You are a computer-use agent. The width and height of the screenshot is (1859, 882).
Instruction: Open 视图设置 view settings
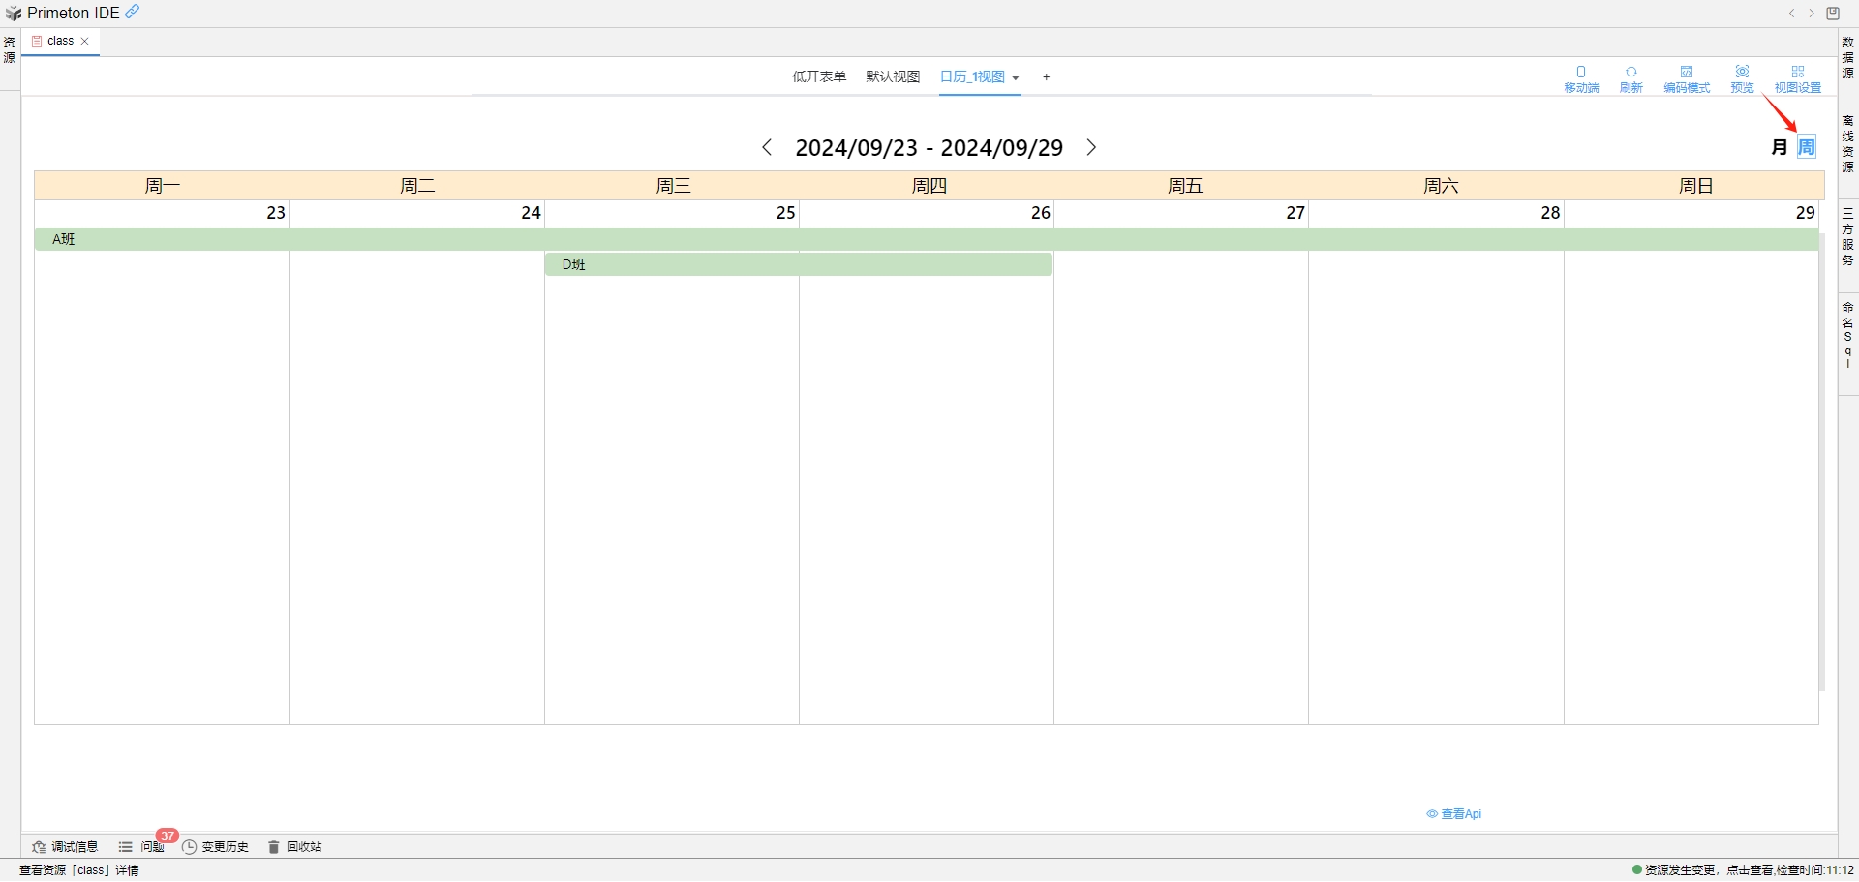(x=1799, y=77)
